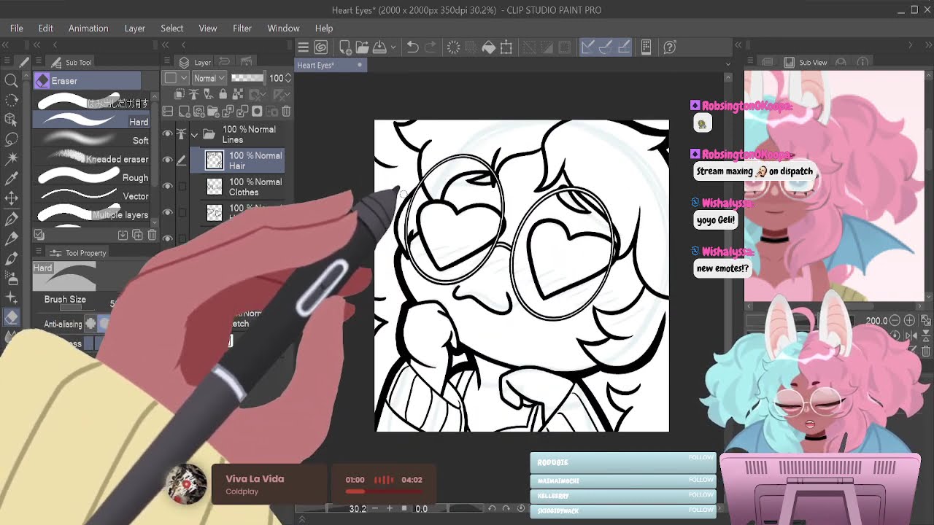This screenshot has width=934, height=525.
Task: Redo the last undone action
Action: coord(431,47)
